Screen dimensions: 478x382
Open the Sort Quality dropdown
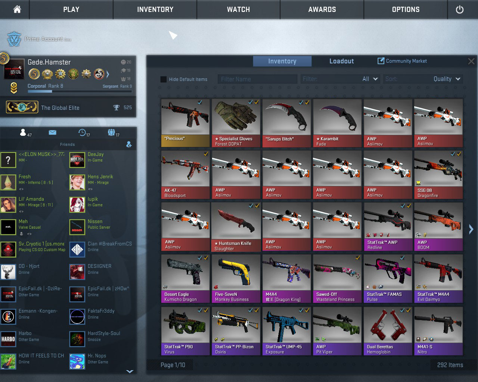click(x=423, y=79)
